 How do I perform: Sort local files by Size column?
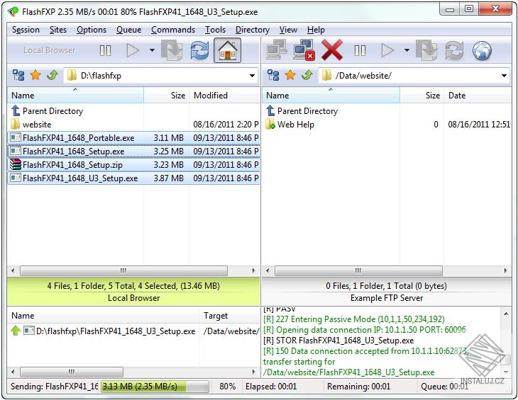tap(167, 96)
